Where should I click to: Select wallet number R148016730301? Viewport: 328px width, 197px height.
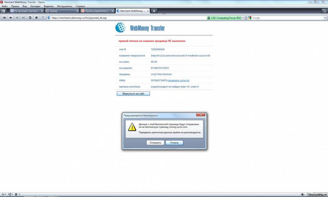(160, 68)
